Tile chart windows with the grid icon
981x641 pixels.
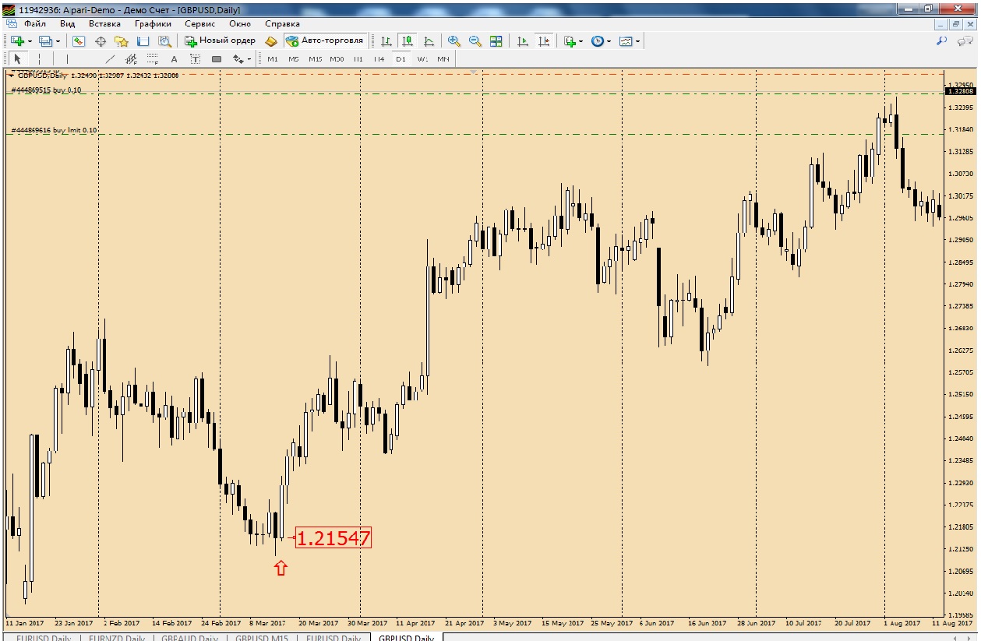click(x=496, y=41)
